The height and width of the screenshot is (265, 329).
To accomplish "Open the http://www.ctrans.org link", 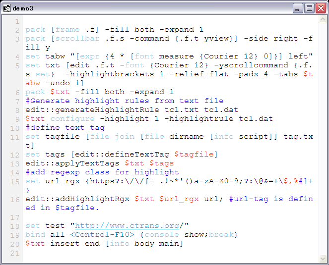I will click(x=127, y=225).
